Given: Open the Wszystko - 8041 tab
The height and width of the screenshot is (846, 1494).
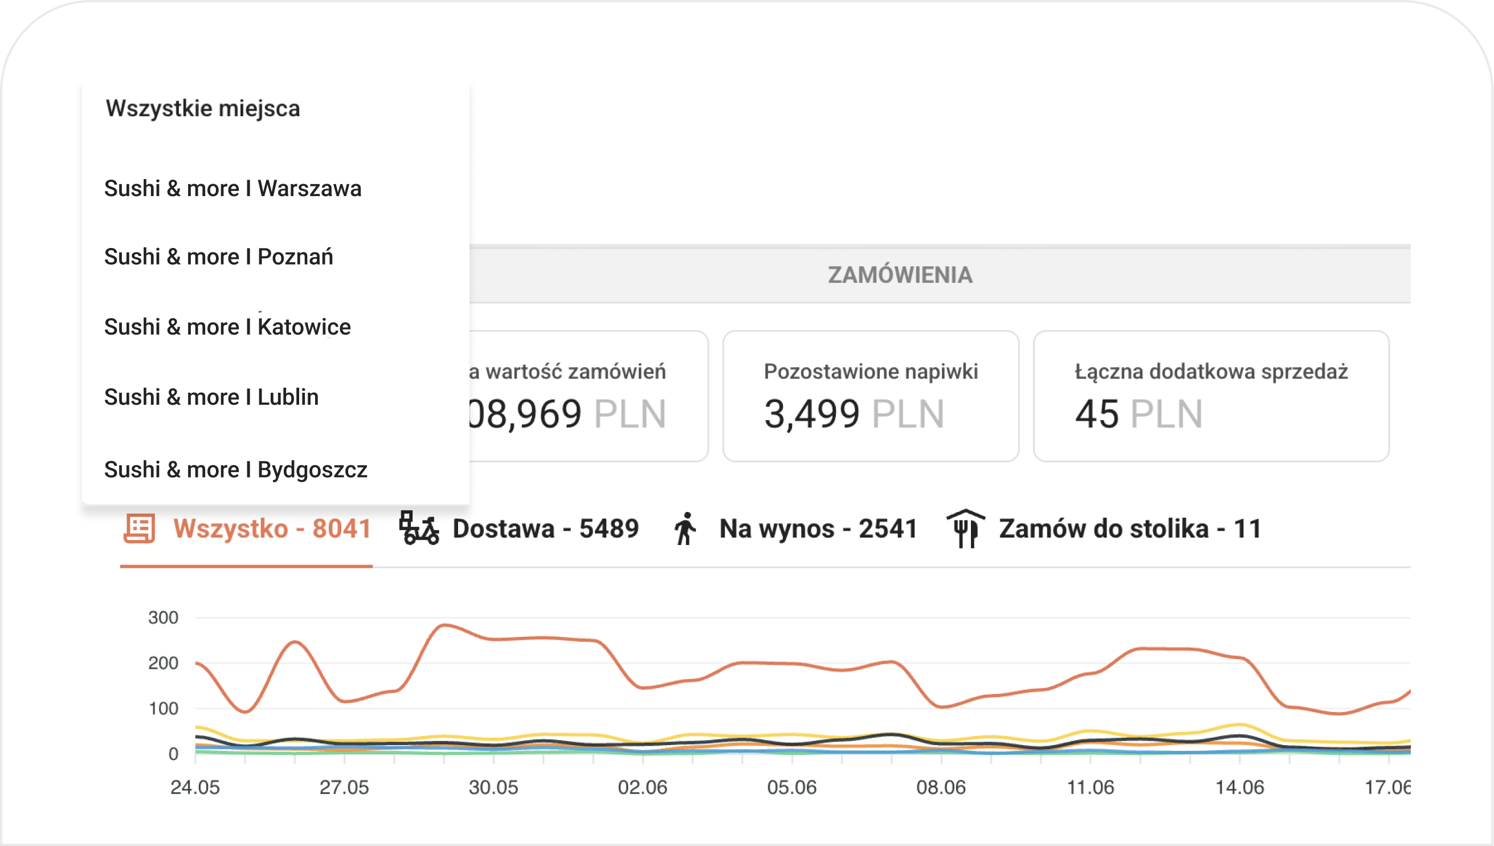Looking at the screenshot, I should tap(247, 529).
